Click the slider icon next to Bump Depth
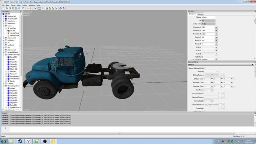Image resolution: width=256 pixels, height=144 pixels. 212,101
